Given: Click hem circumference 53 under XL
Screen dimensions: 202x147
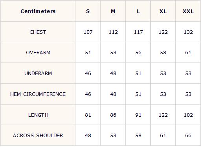Looking at the screenshot, I should 163,94.
